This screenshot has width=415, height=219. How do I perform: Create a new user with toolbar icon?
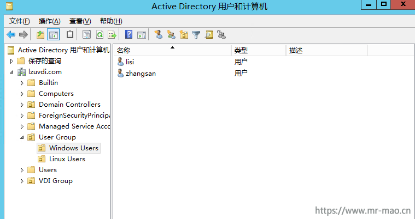click(158, 34)
